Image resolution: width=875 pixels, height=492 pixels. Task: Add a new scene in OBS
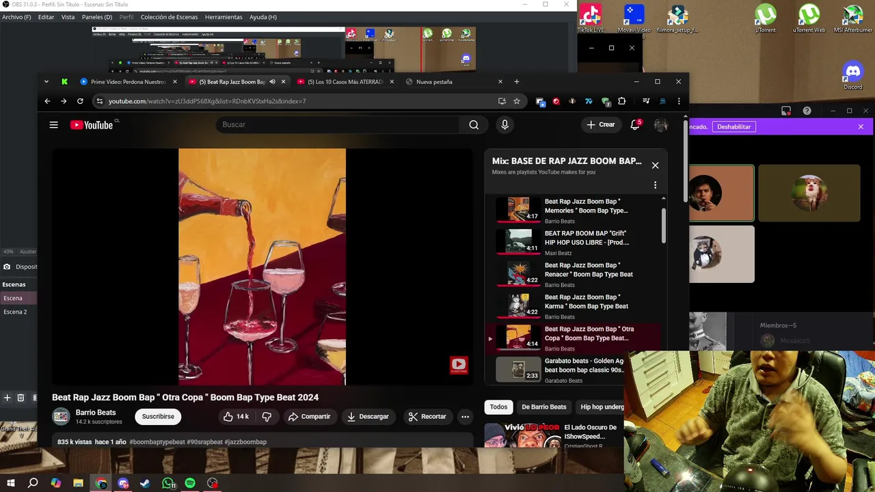[x=7, y=398]
